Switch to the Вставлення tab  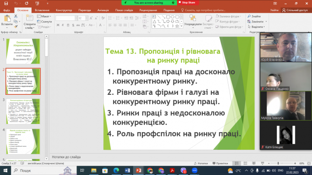pos(42,10)
